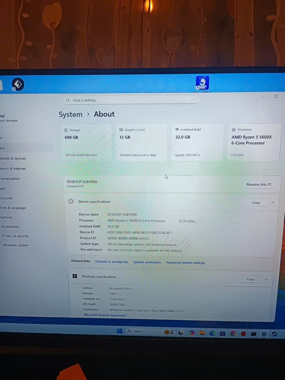Open System protection link

[147, 262]
